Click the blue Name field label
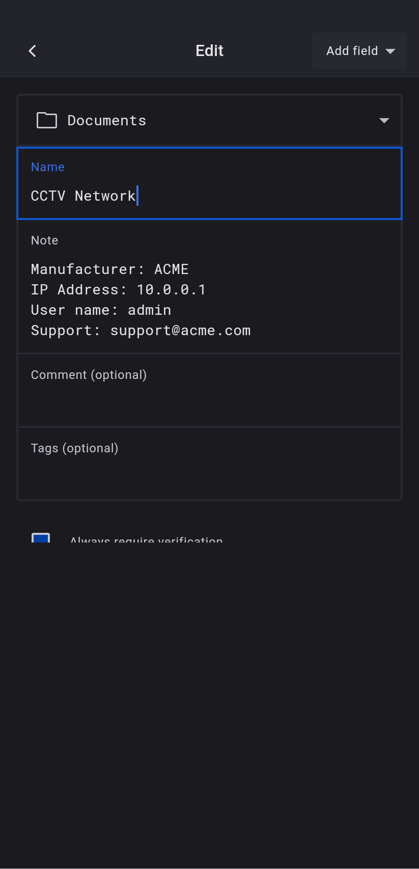This screenshot has height=869, width=419. coord(48,167)
